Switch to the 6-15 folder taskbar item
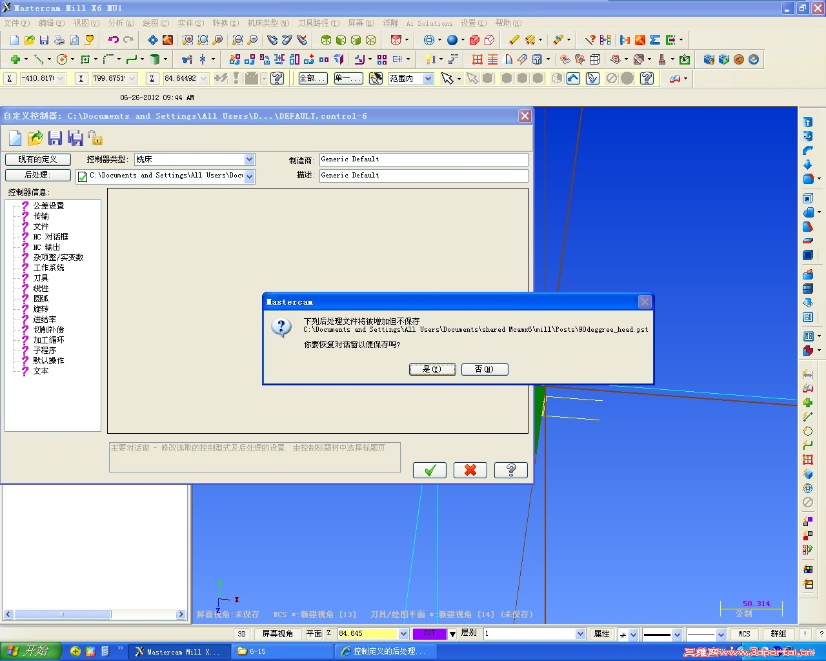826x661 pixels. click(x=281, y=651)
